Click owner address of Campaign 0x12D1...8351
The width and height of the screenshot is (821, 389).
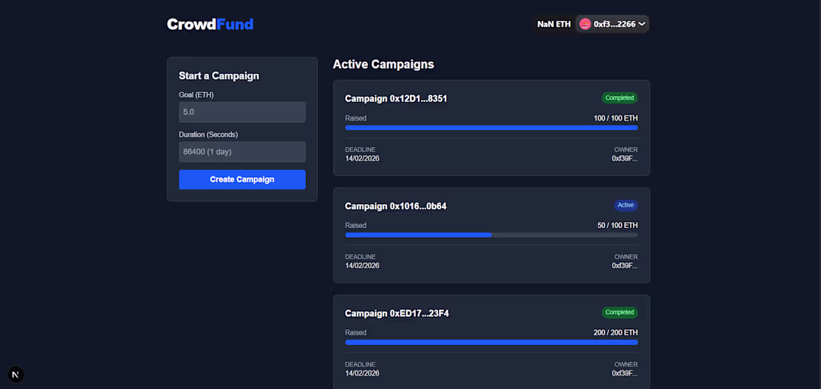[x=625, y=158]
